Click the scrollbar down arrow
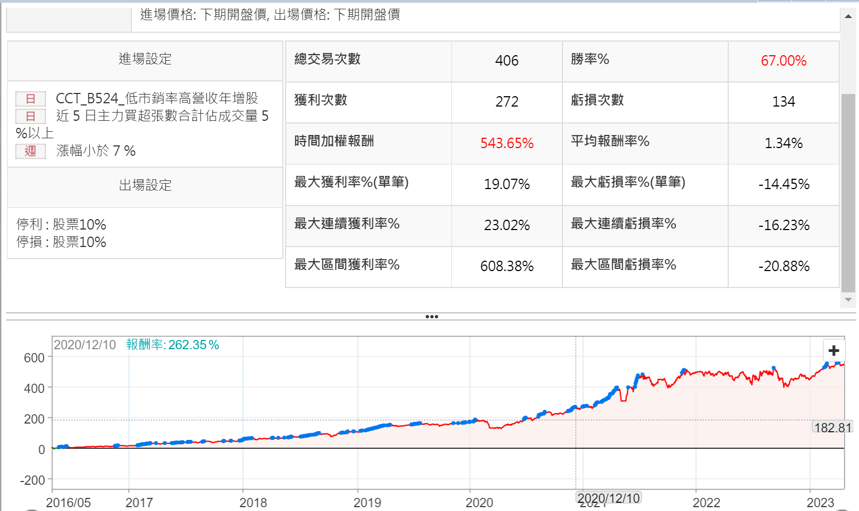The height and width of the screenshot is (511, 859). tap(848, 299)
